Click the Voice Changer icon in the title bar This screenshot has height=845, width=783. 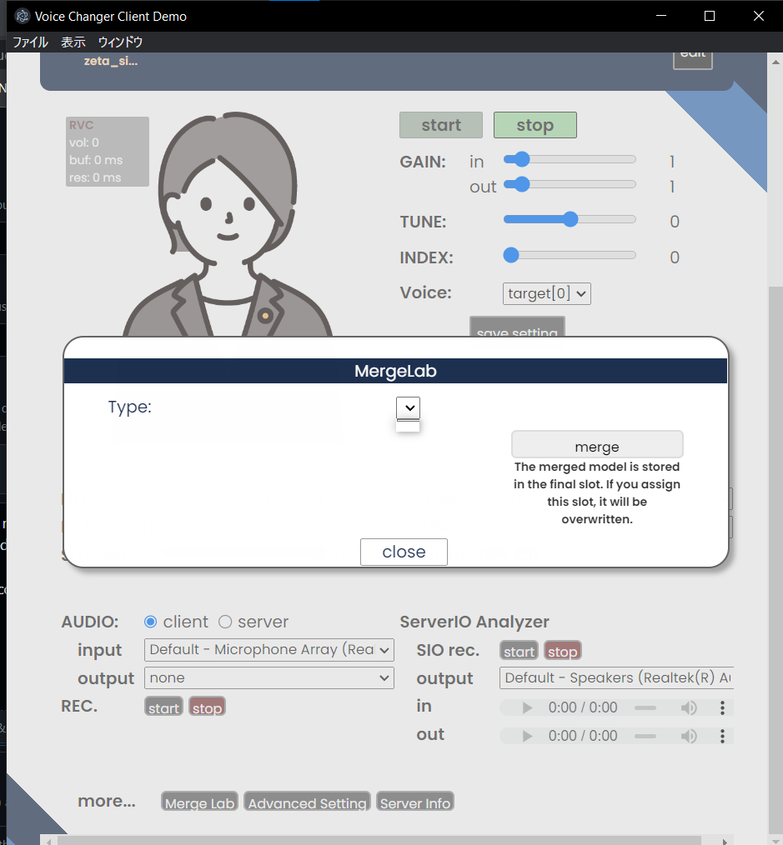pyautogui.click(x=21, y=15)
